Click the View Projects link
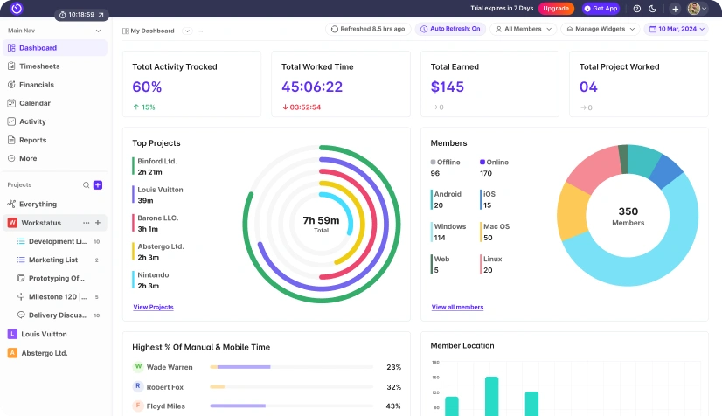Screen dimensions: 722x416 coord(153,307)
